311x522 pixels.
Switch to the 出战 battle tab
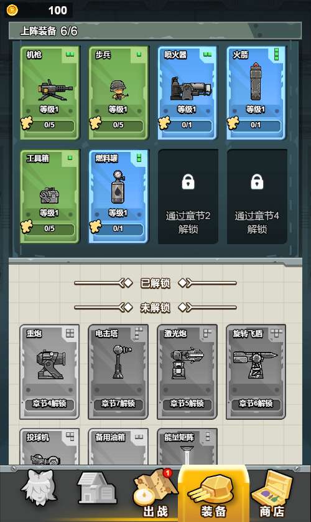pyautogui.click(x=155, y=493)
